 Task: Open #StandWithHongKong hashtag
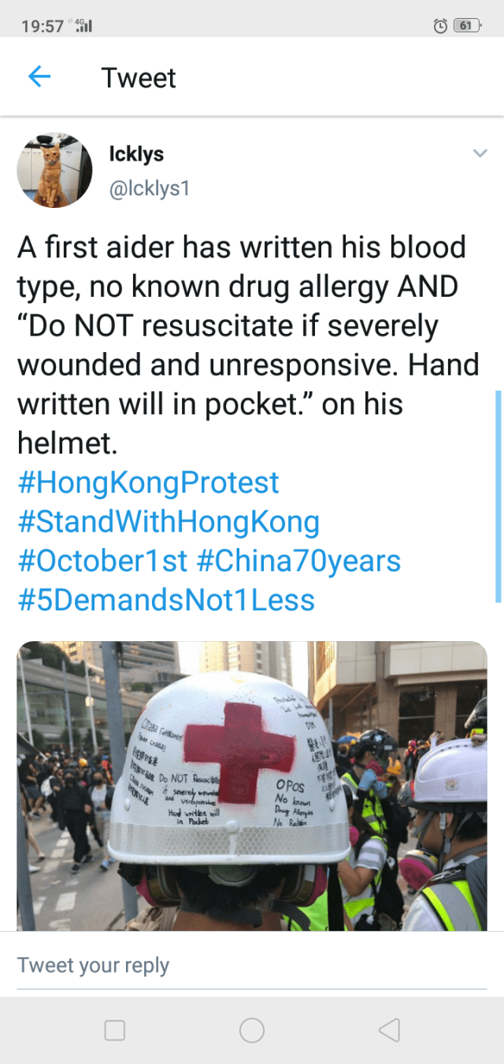[169, 521]
